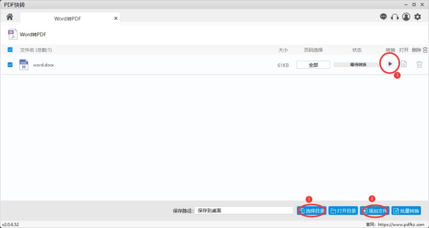Select the word.docx file name
This screenshot has width=429, height=228.
[44, 65]
